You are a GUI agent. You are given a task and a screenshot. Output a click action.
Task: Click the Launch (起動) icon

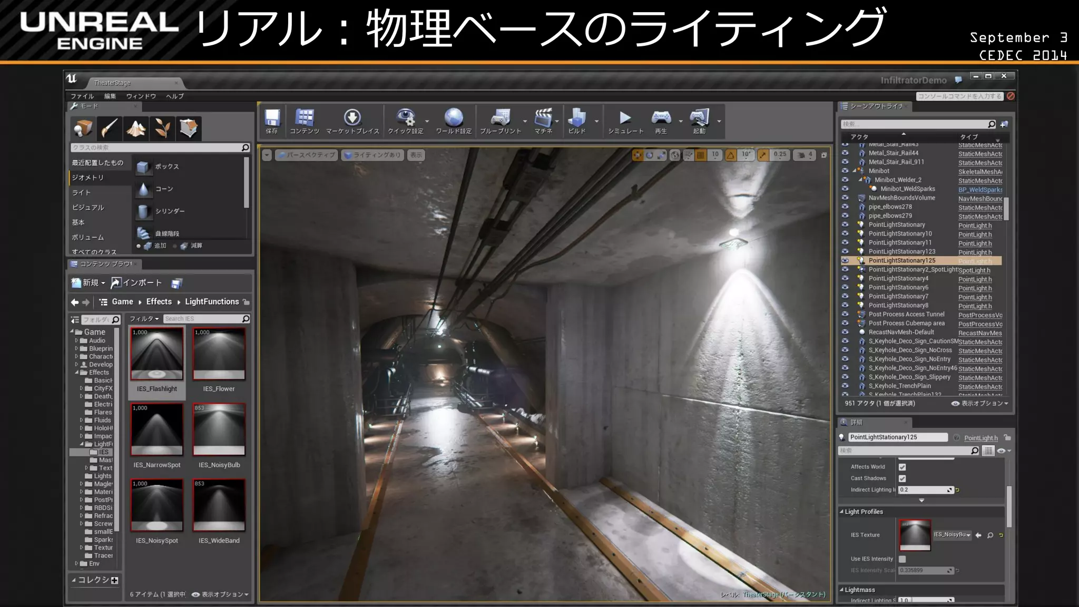pos(700,118)
